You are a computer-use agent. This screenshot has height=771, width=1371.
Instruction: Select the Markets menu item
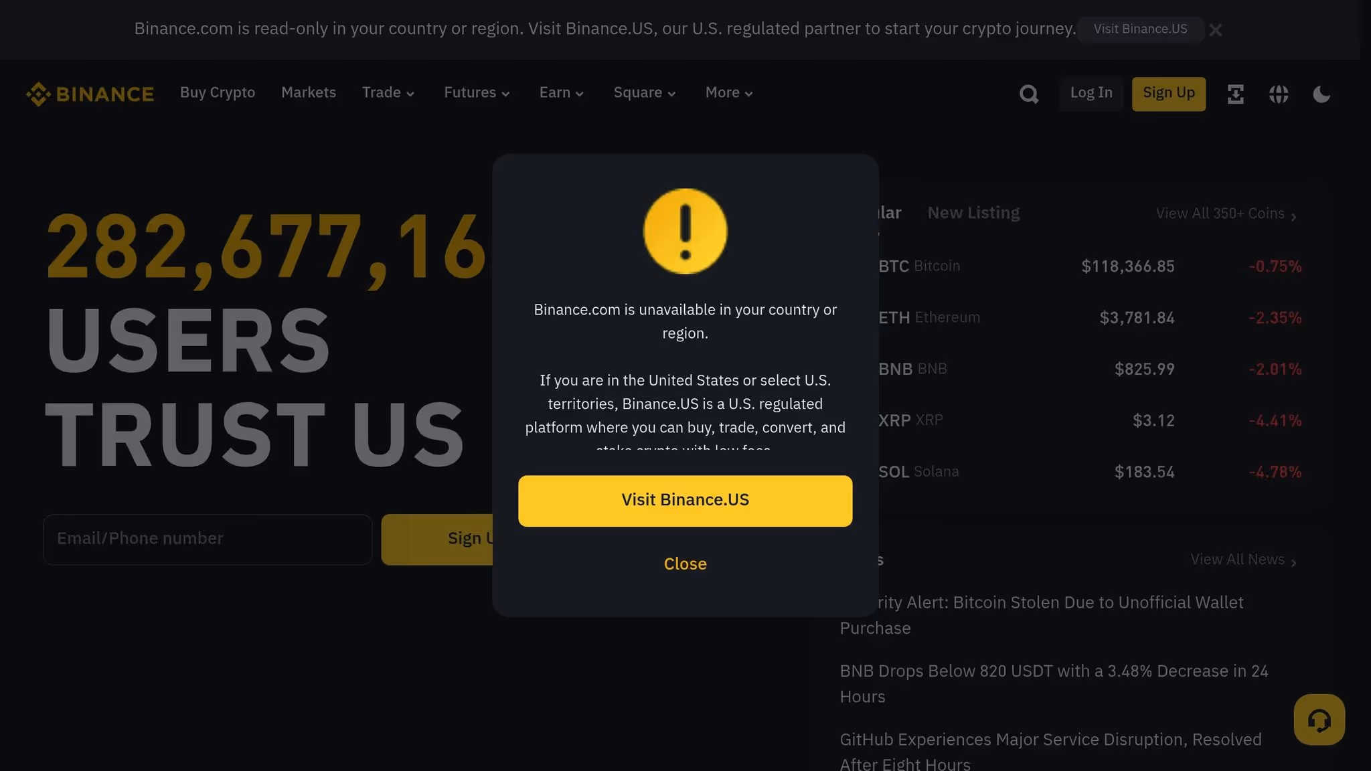pos(308,92)
